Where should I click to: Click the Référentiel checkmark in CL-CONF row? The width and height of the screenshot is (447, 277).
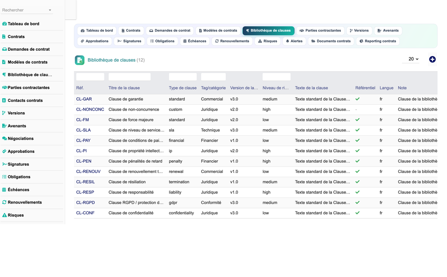click(358, 213)
